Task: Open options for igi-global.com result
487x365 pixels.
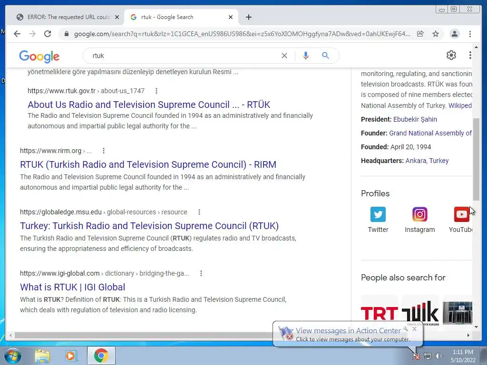Action: coord(201,273)
